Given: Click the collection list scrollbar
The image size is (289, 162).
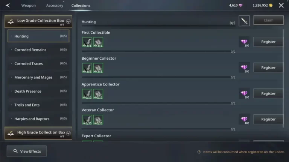Looking at the screenshot, I should (283, 79).
